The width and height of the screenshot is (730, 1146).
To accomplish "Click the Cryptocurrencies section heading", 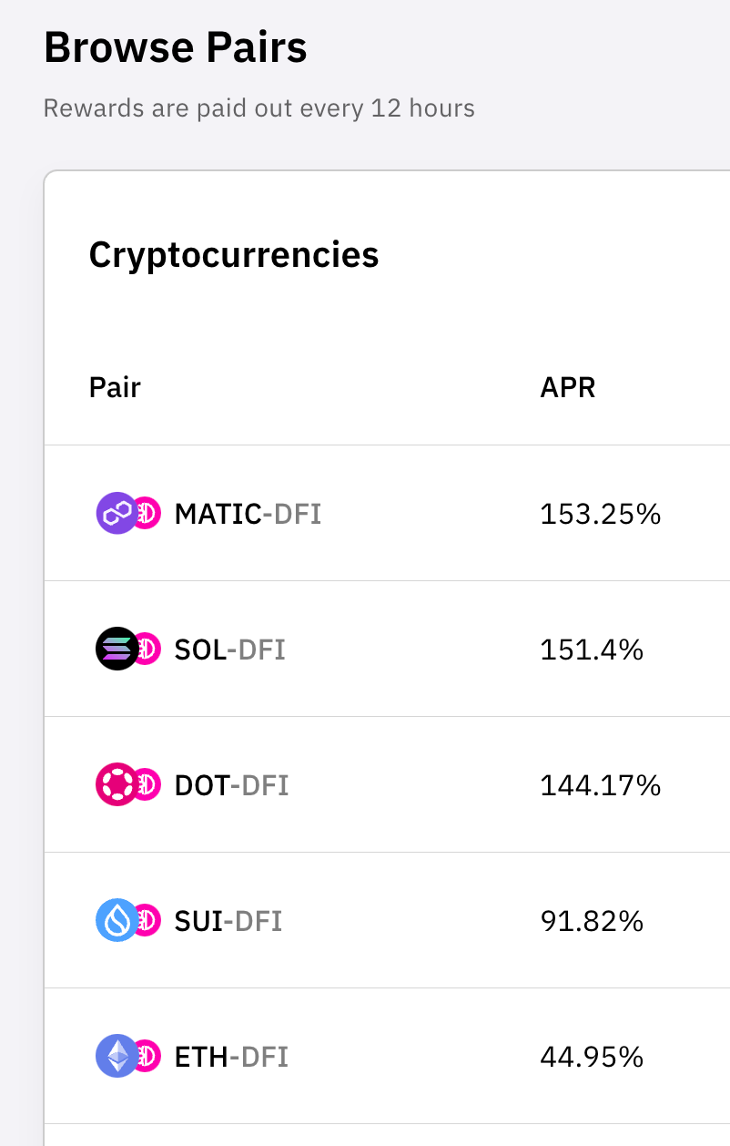I will tap(233, 255).
